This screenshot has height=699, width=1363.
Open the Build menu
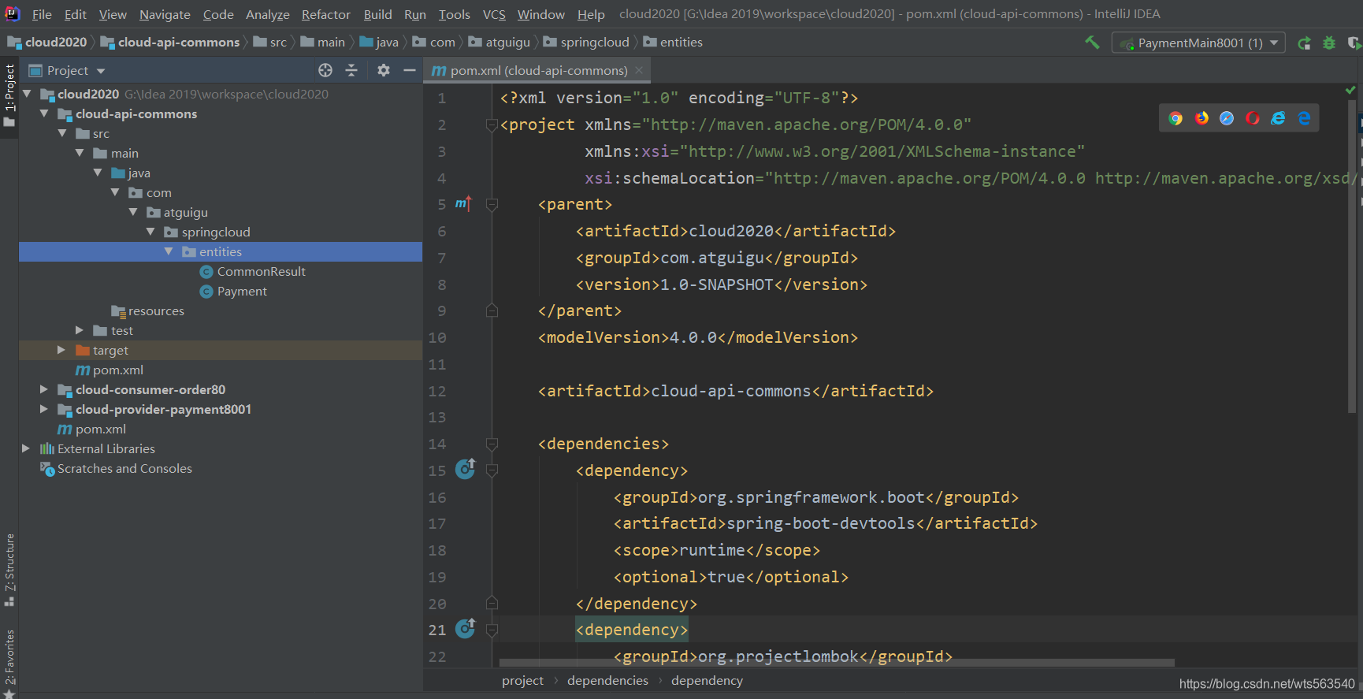click(x=377, y=14)
